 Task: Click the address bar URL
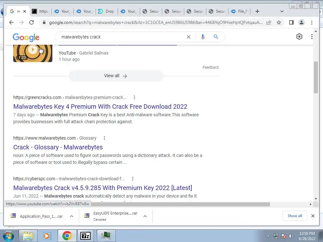pyautogui.click(x=156, y=22)
